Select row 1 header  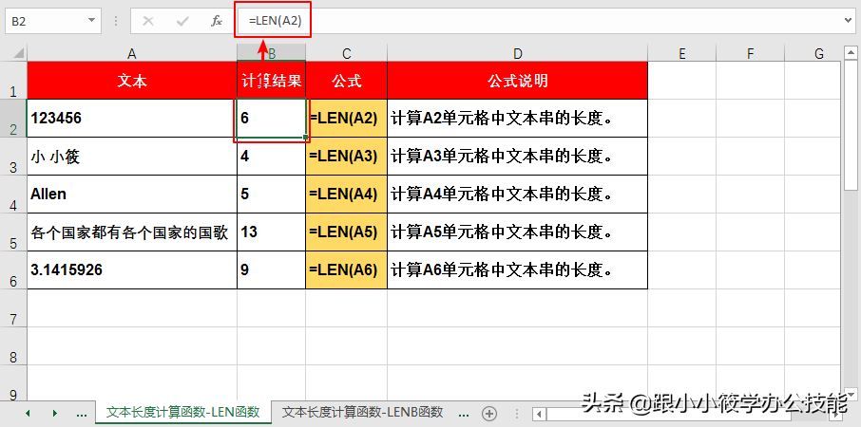coord(13,81)
